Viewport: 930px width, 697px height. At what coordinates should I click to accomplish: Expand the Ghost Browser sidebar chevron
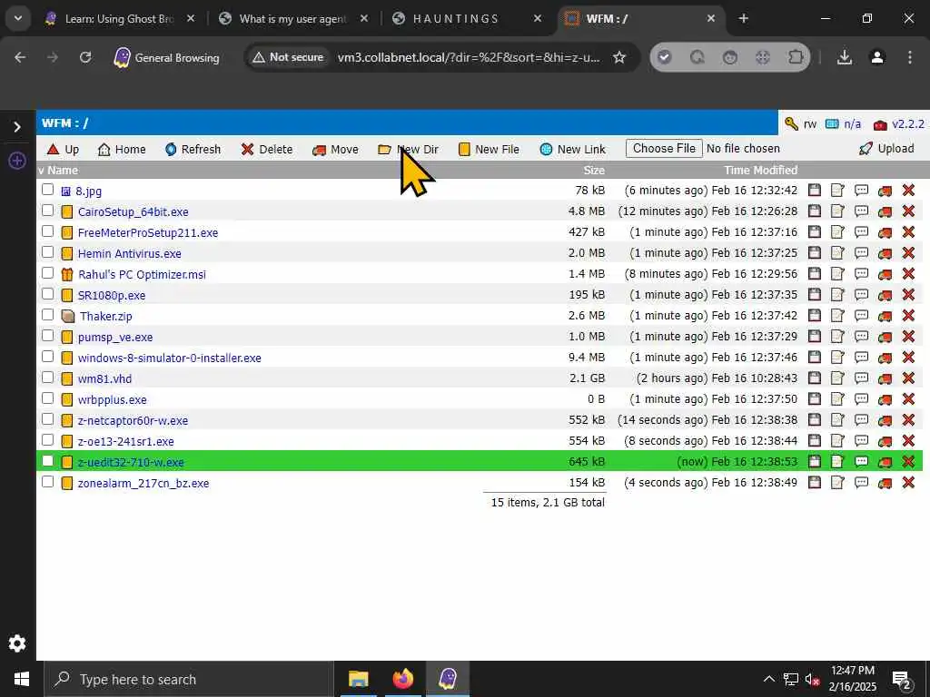coord(17,127)
